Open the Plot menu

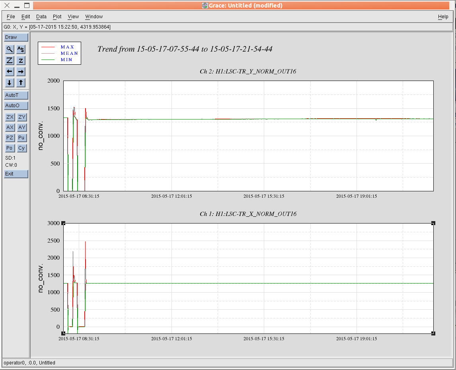(x=57, y=17)
